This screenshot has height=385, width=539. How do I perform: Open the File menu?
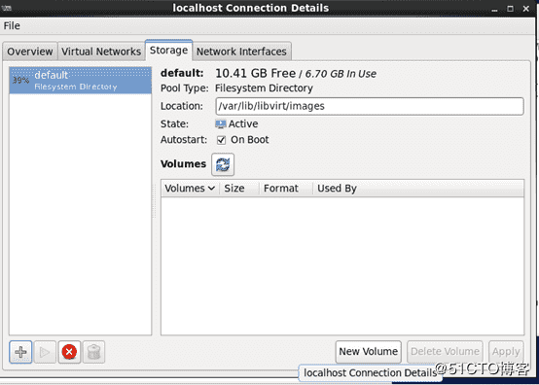pos(12,25)
